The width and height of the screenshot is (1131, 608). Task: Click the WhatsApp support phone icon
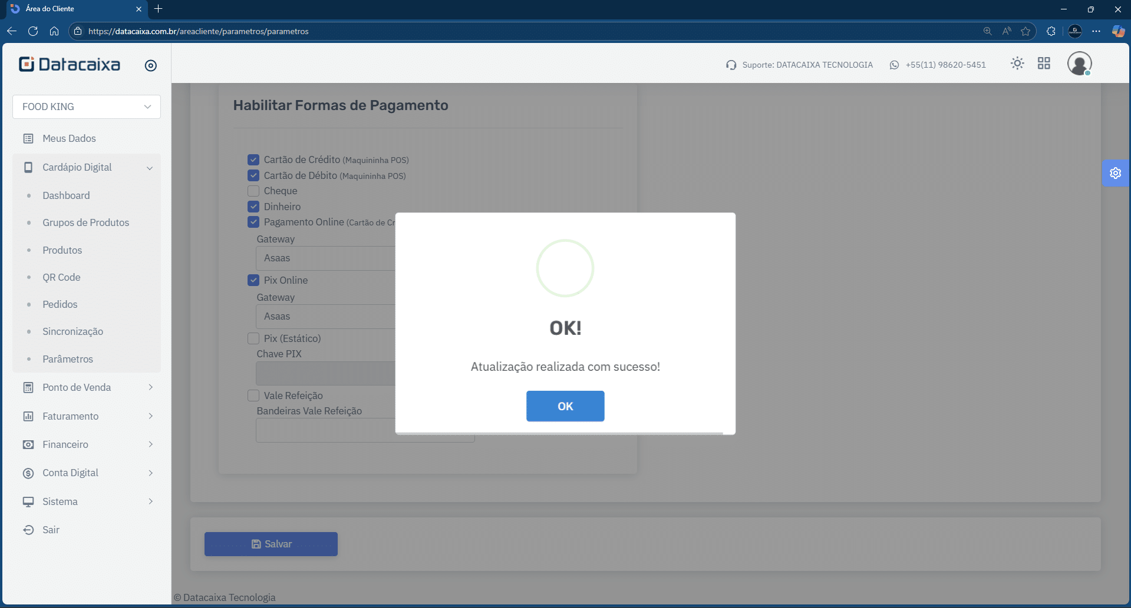click(894, 65)
